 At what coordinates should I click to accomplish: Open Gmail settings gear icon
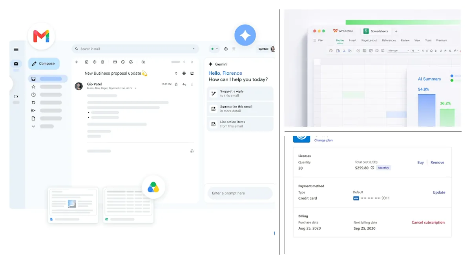coord(226,49)
